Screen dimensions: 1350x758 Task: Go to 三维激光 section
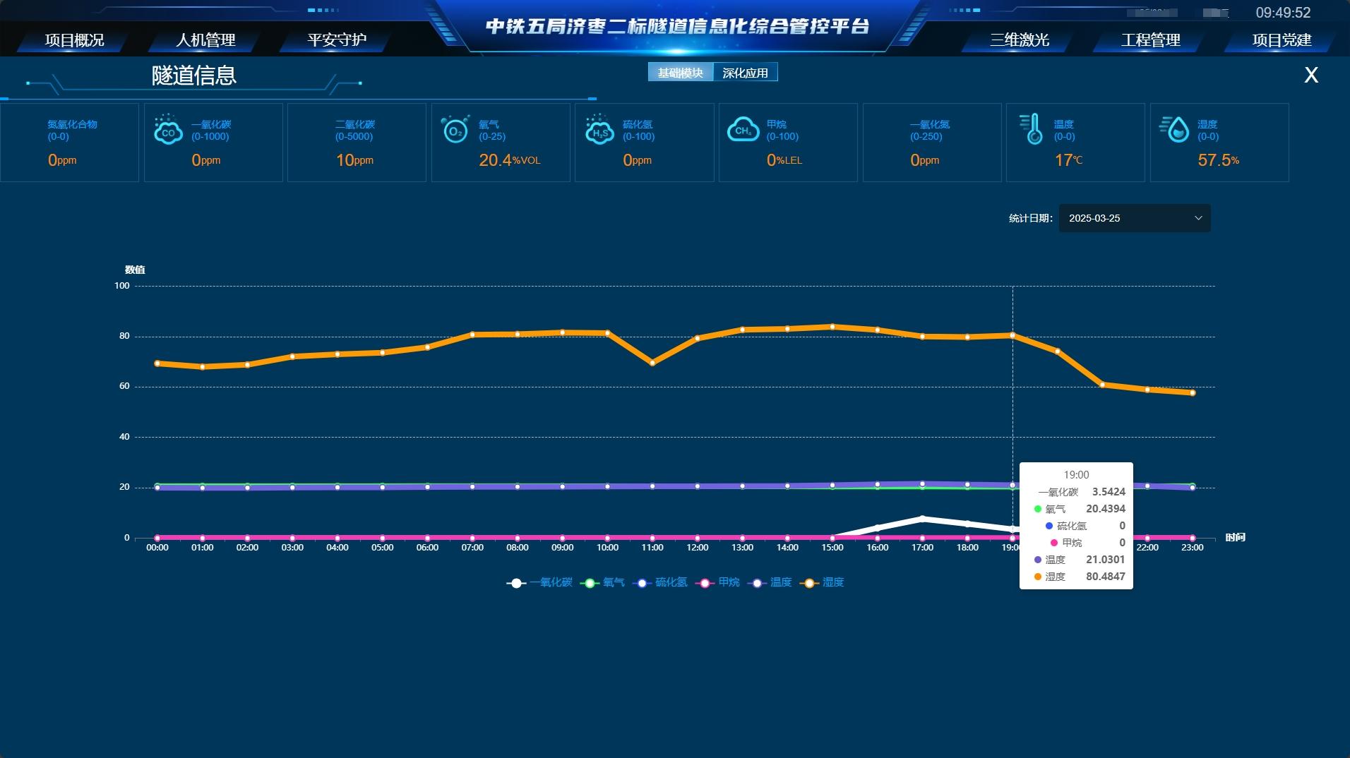click(x=1020, y=40)
